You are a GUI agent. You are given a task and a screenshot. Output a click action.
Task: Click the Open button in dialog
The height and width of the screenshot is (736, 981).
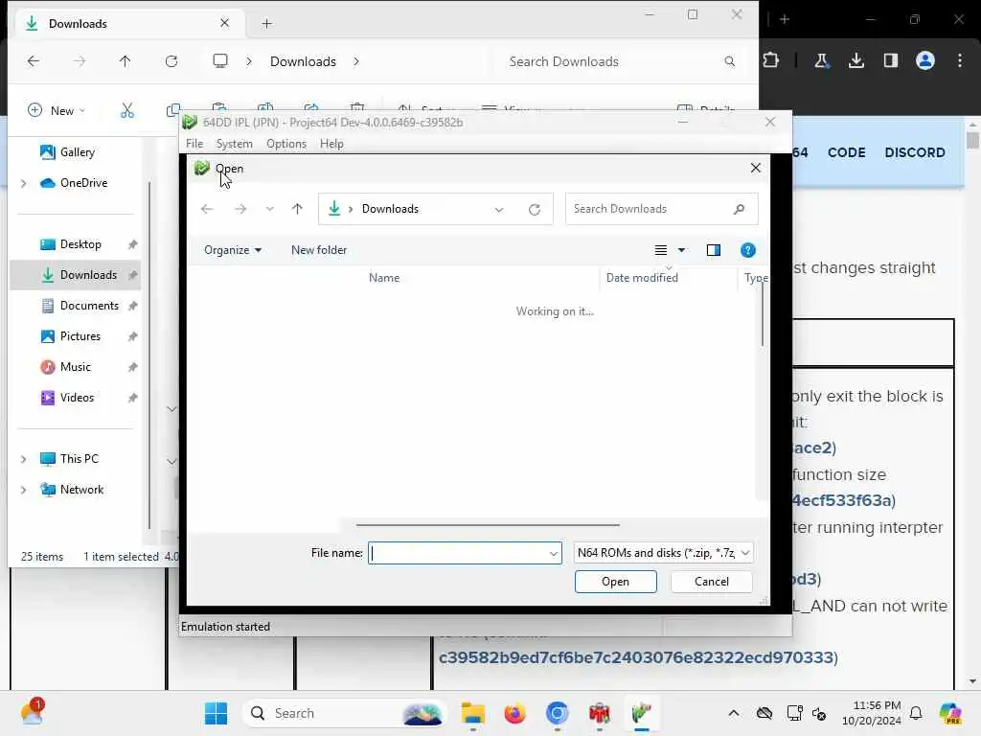(x=616, y=582)
